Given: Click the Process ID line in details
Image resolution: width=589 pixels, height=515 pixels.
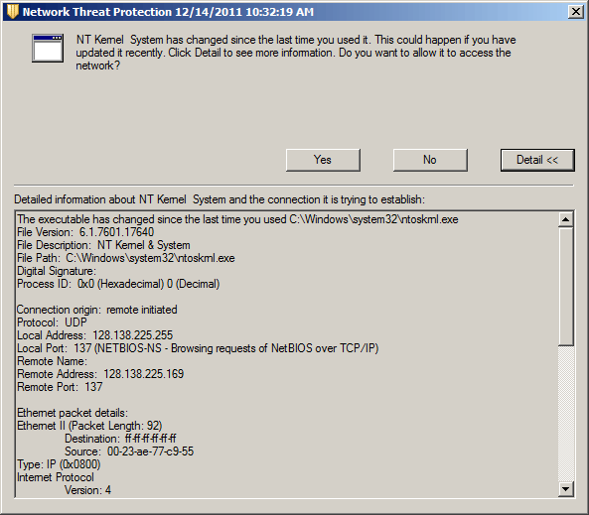Looking at the screenshot, I should tap(118, 284).
